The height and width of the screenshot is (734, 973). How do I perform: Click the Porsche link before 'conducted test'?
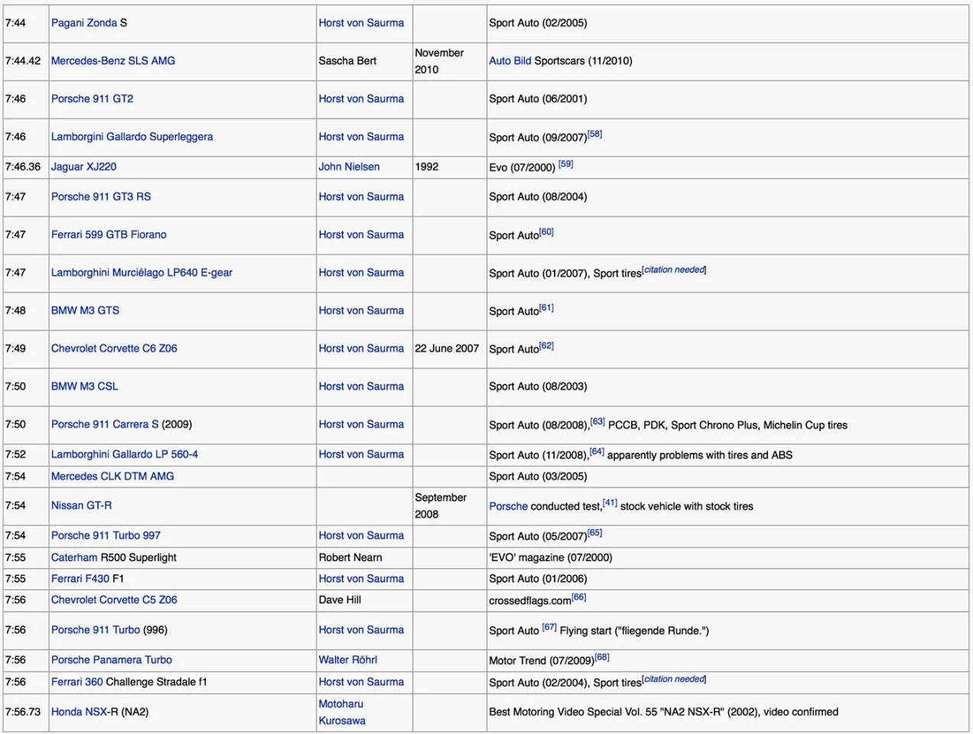[x=508, y=506]
